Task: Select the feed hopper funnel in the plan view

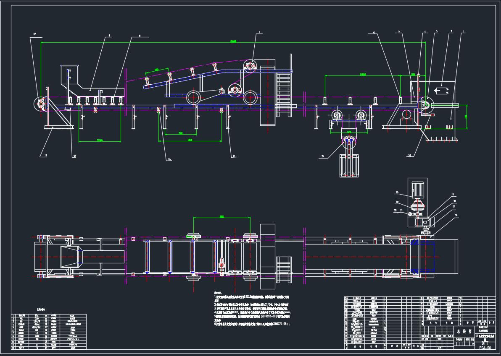Action: click(70, 257)
